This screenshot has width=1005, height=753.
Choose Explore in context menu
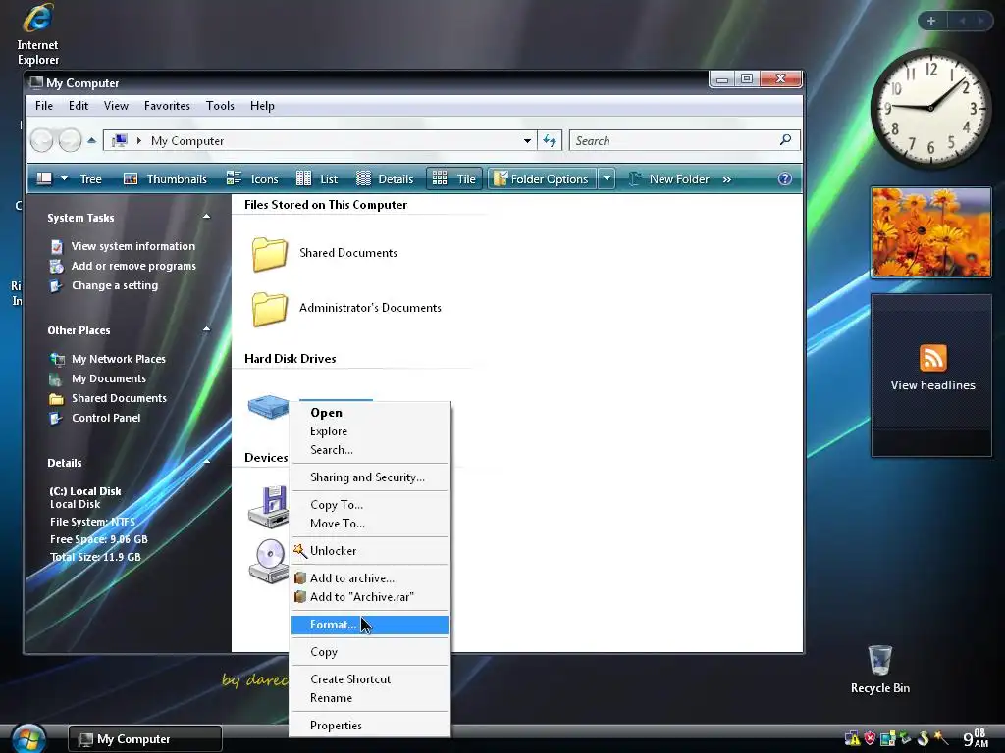click(x=370, y=431)
